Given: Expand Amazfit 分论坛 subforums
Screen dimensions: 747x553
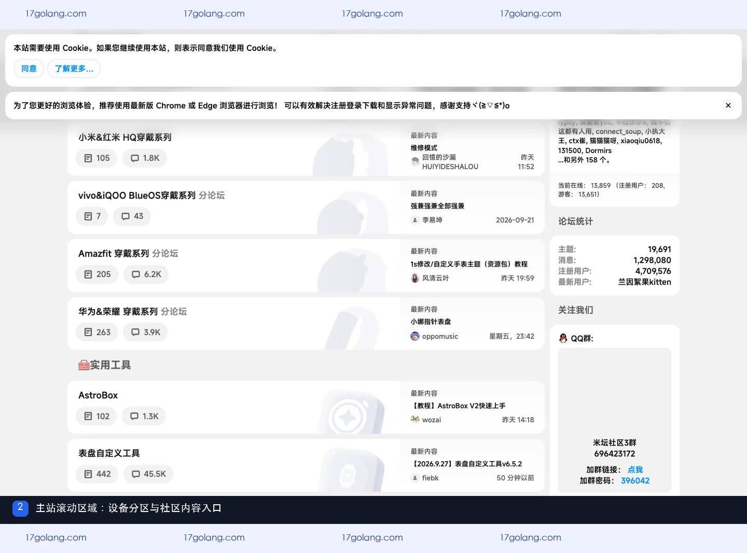Looking at the screenshot, I should tap(165, 254).
